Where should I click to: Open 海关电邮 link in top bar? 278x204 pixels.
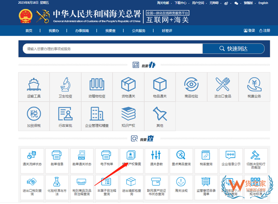tap(163, 3)
